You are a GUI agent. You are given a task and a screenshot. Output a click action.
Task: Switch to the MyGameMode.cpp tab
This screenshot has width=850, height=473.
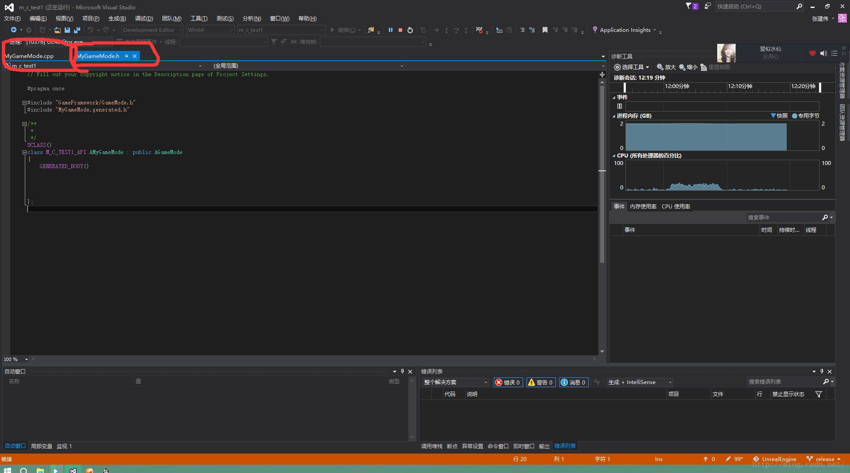point(29,56)
